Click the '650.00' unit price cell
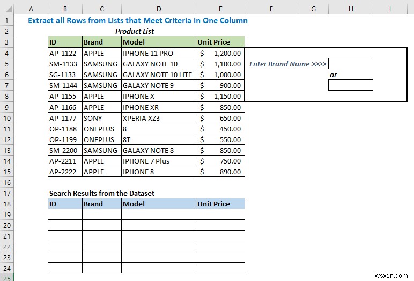 [x=220, y=118]
